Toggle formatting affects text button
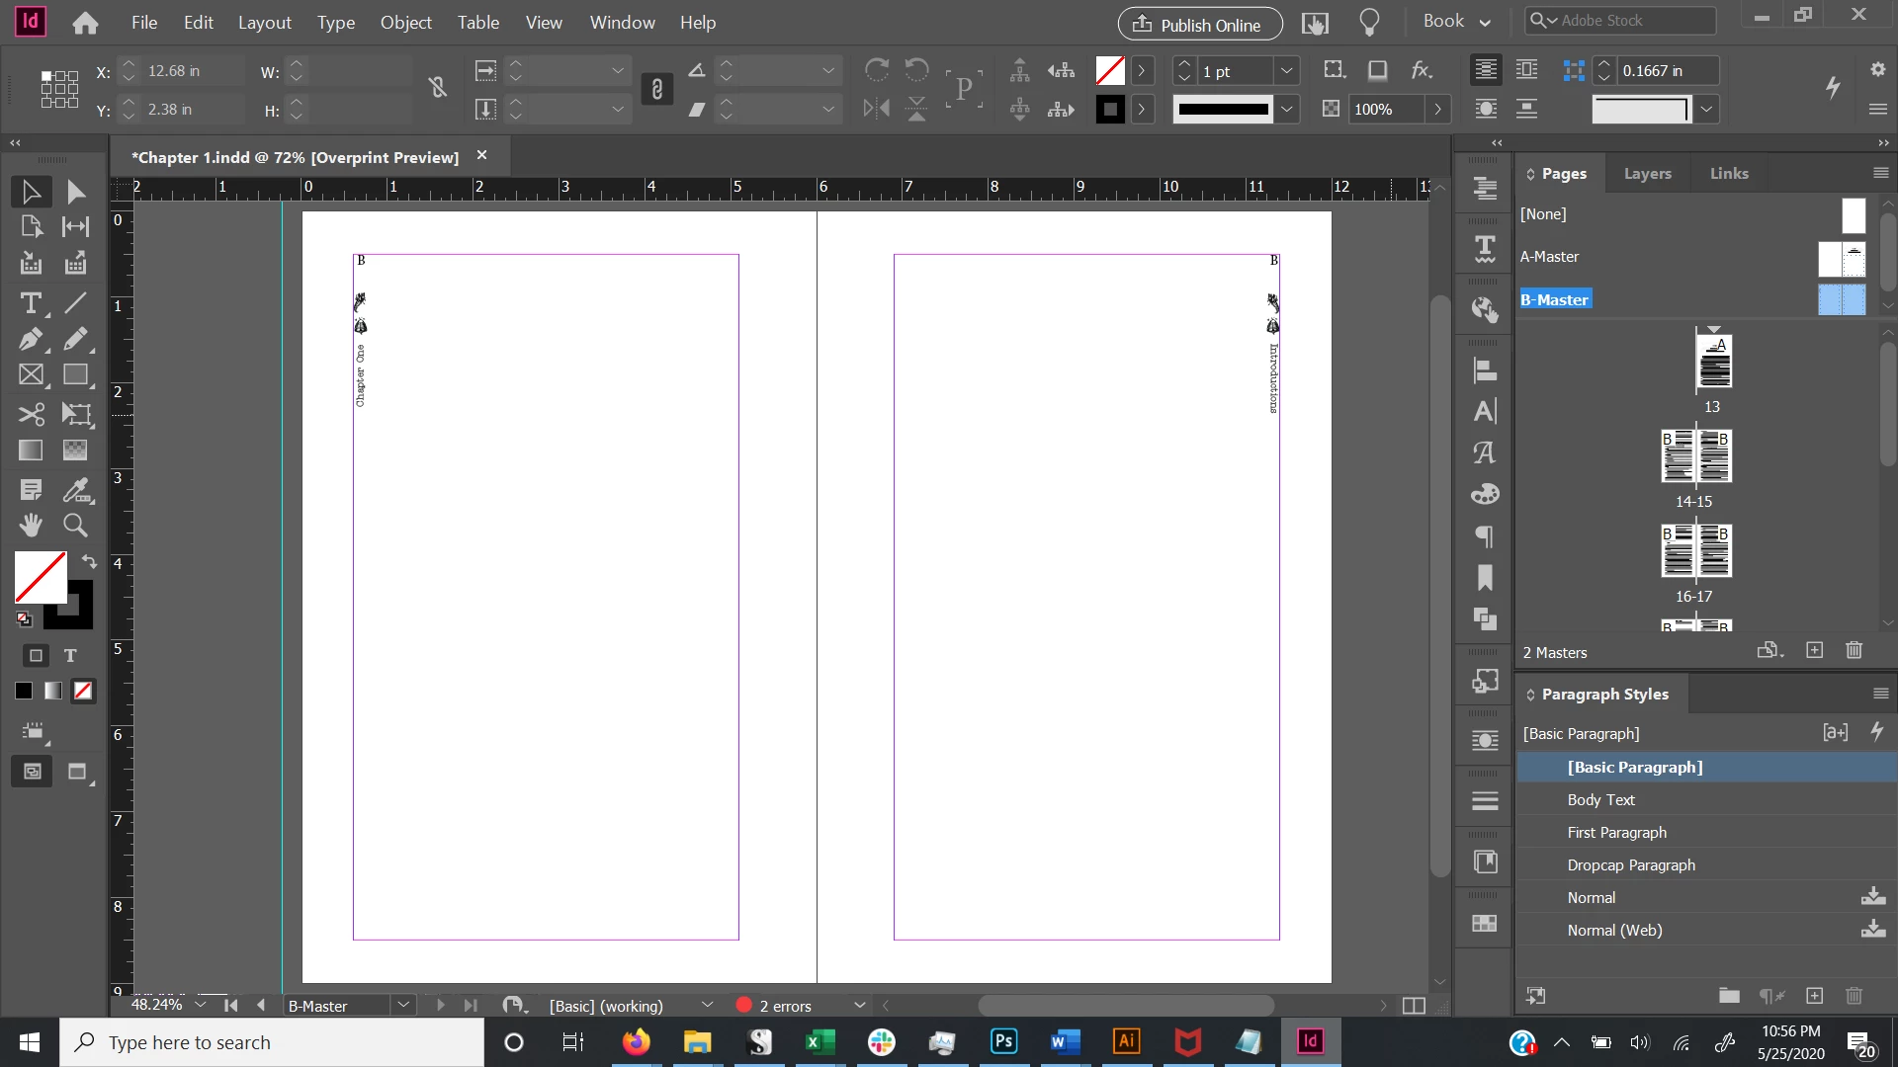Image resolution: width=1898 pixels, height=1067 pixels. coord(70,655)
